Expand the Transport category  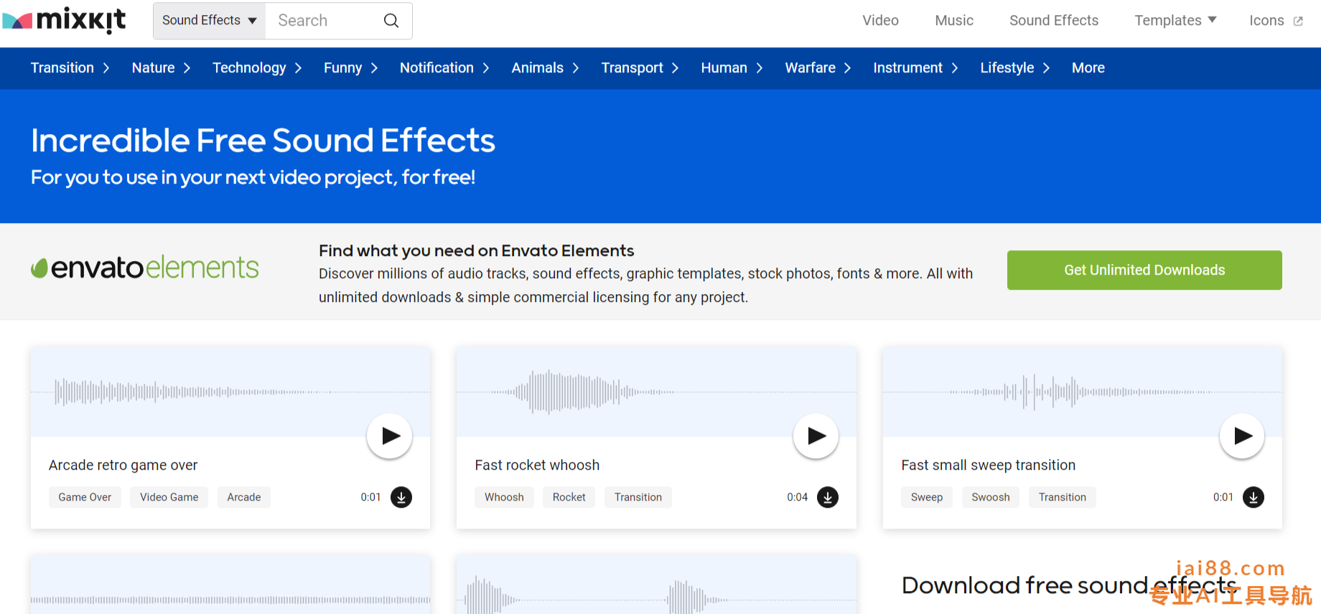tap(640, 68)
